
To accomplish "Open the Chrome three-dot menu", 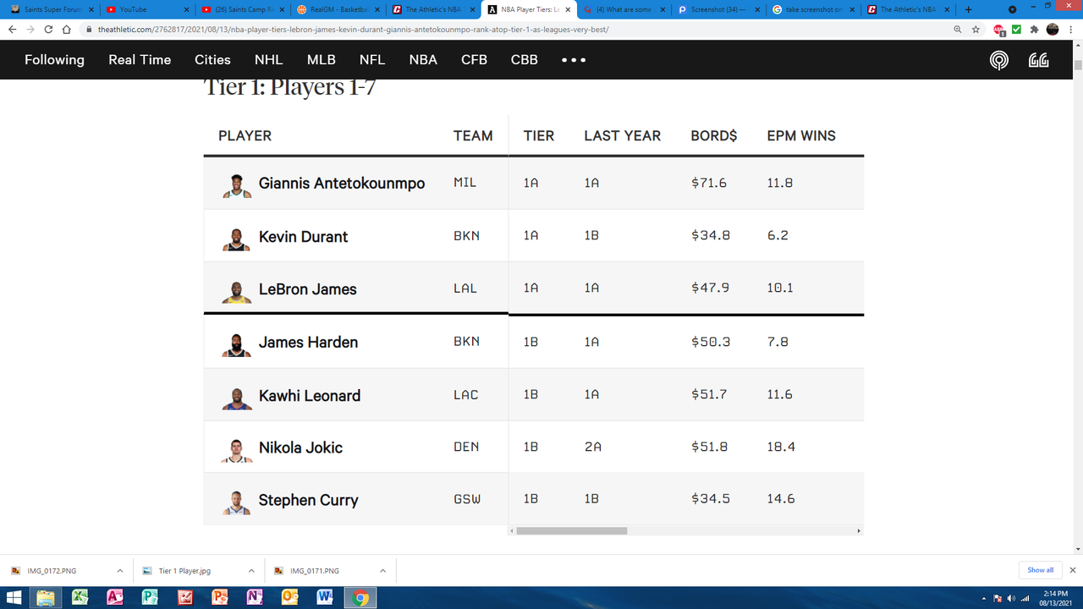I will point(1071,29).
